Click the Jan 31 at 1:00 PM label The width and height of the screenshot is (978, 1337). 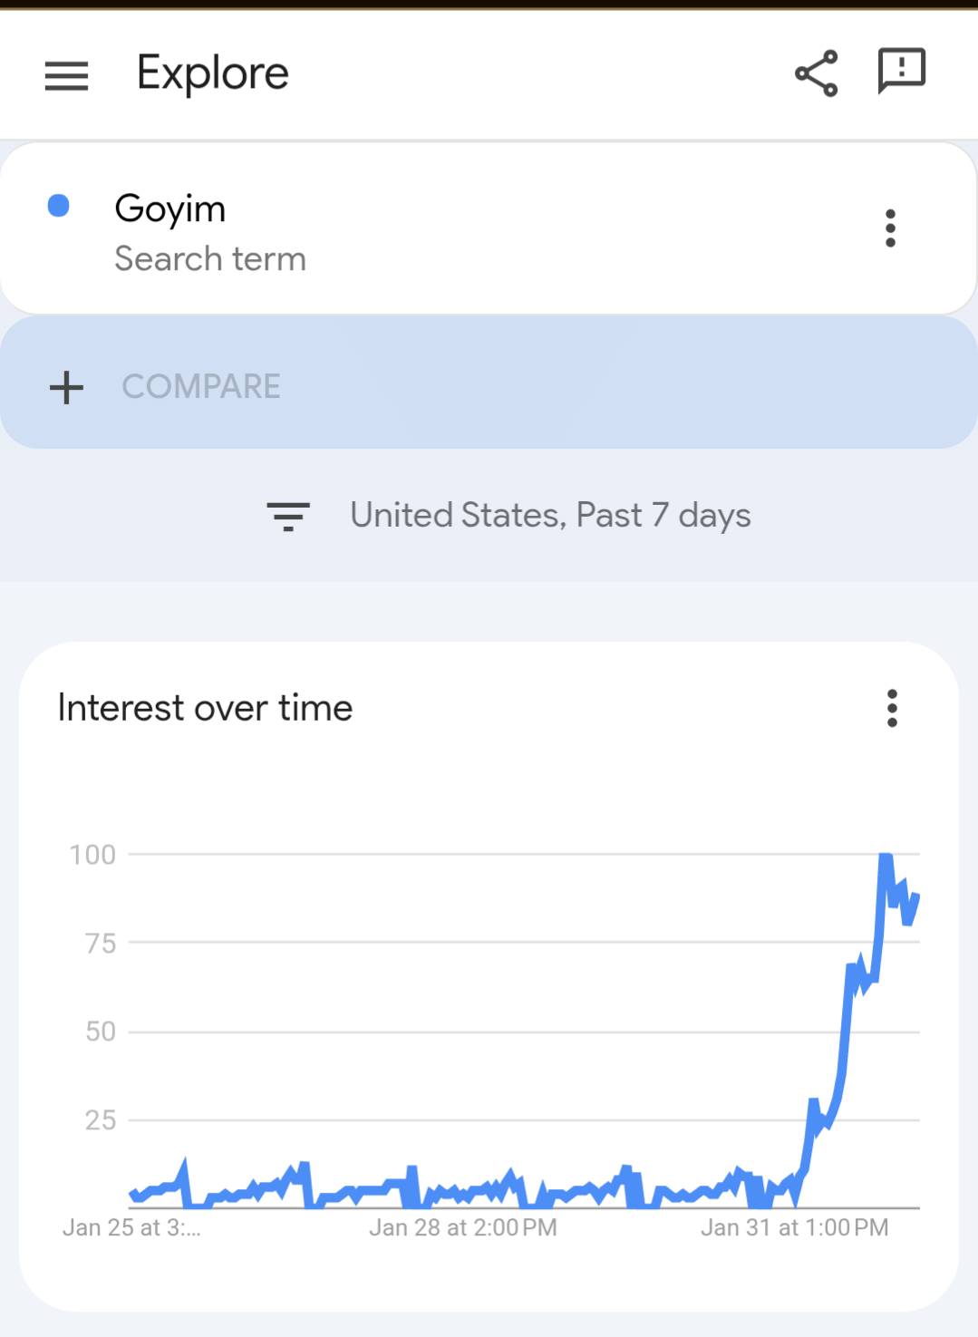coord(794,1227)
